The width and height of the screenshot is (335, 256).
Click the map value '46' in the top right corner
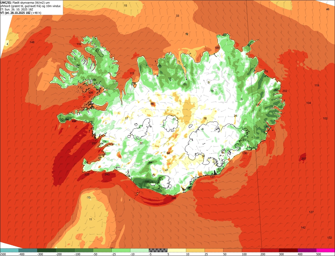coord(328,9)
